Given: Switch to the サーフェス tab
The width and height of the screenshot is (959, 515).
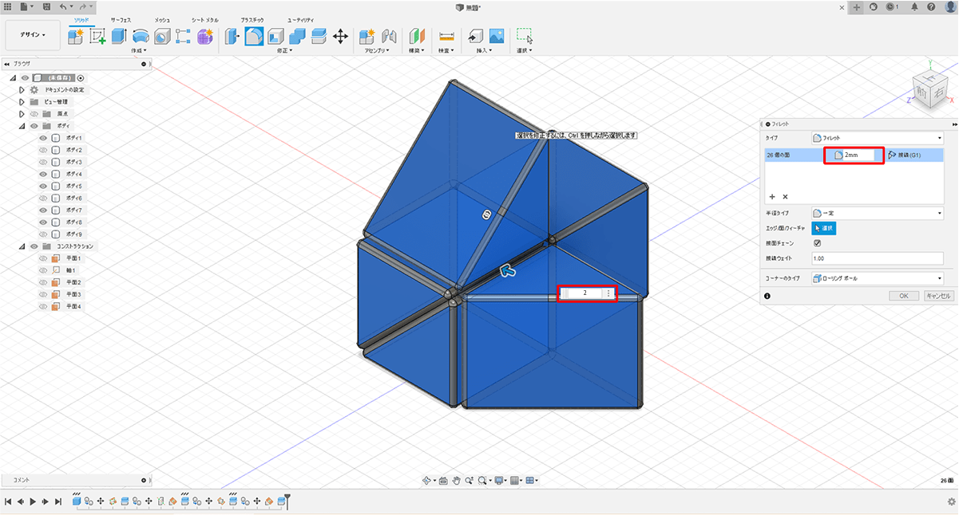Looking at the screenshot, I should (x=121, y=18).
